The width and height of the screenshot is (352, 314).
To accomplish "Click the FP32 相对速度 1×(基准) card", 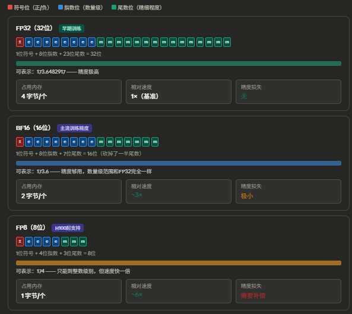I will pos(179,91).
